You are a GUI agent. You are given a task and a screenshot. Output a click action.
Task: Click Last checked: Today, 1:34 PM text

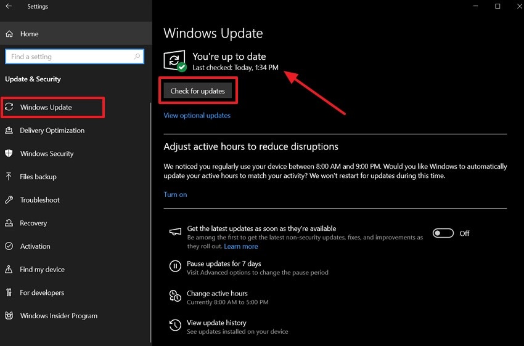(235, 68)
